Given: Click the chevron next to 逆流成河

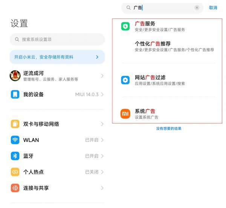Looking at the screenshot, I should 102,76.
